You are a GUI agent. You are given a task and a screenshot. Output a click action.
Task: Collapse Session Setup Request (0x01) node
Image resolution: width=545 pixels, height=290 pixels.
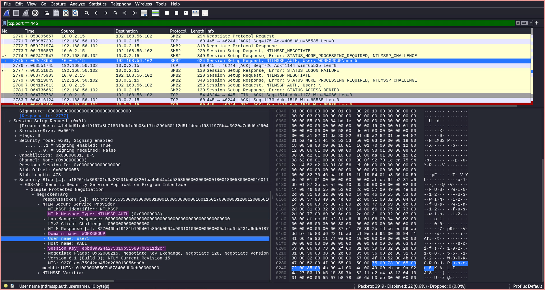10,121
